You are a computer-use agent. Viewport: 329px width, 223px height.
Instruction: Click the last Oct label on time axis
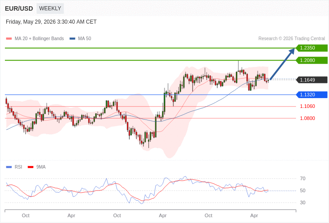tap(208, 216)
